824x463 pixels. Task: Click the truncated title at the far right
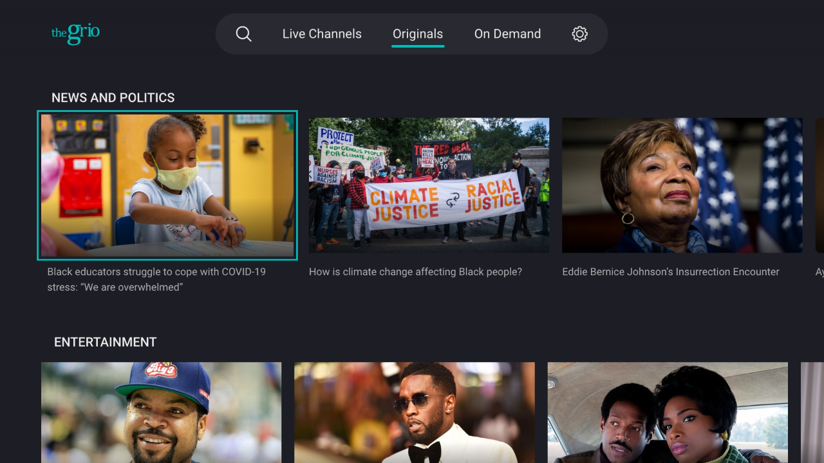point(819,271)
